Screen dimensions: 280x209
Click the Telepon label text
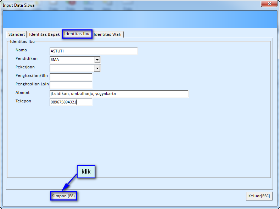(x=23, y=101)
